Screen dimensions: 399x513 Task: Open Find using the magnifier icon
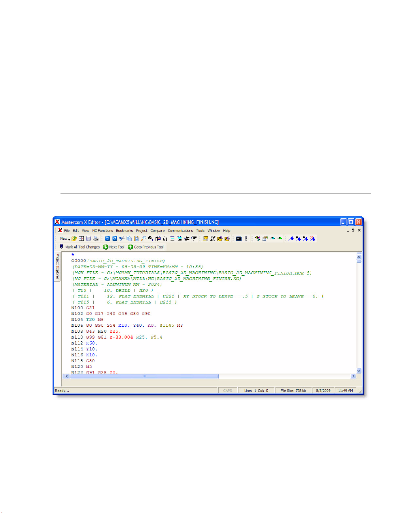click(x=143, y=239)
